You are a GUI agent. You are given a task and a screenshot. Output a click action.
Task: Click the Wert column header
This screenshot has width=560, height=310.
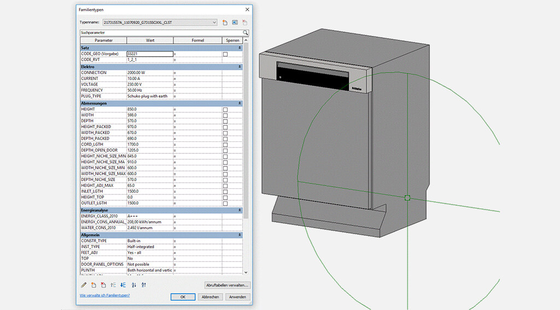point(150,40)
